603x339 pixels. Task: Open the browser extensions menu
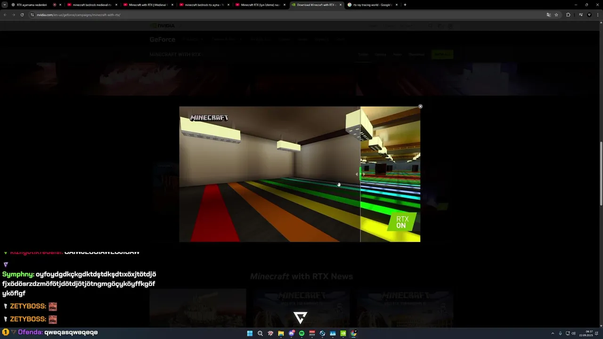pos(568,15)
